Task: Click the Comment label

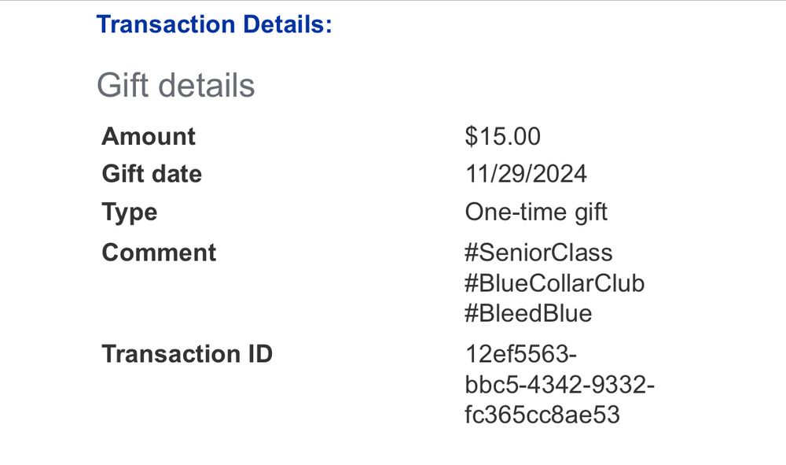Action: [x=159, y=253]
